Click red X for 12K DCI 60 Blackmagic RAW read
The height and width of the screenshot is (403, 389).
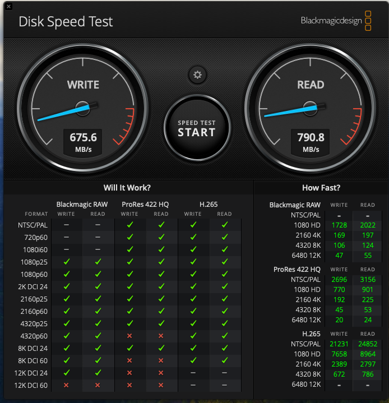(x=98, y=385)
